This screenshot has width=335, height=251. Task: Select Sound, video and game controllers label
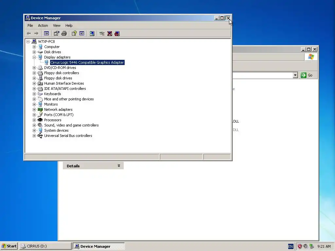[71, 125]
